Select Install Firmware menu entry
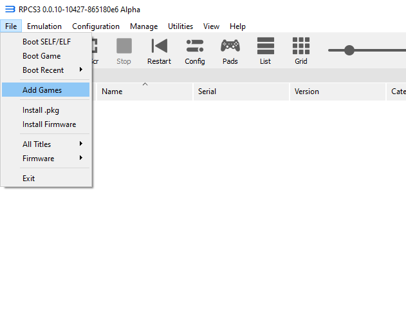This screenshot has width=406, height=321. [x=46, y=124]
